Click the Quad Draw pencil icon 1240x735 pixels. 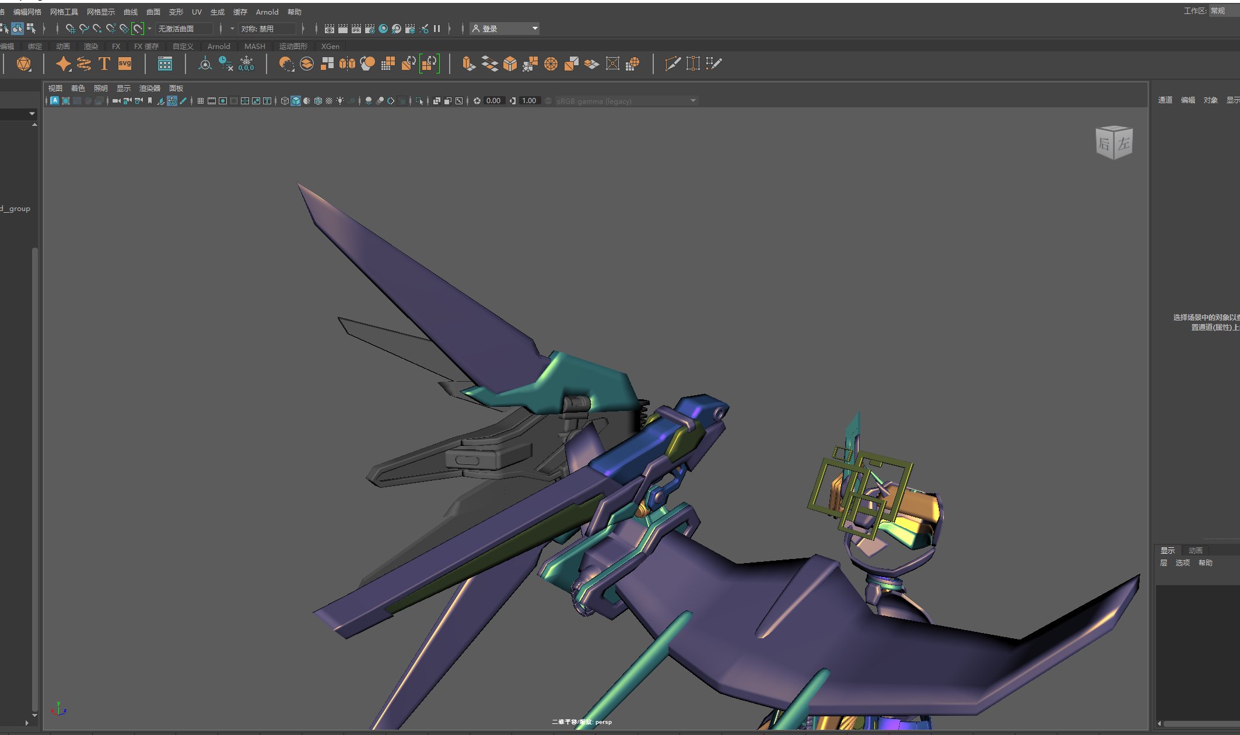coord(714,64)
